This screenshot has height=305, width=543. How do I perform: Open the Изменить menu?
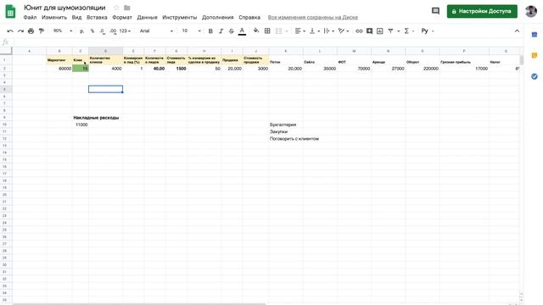(x=54, y=17)
